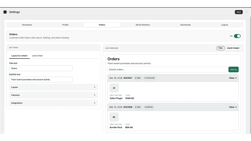Viewport: 251px width, 141px height.
Task: Click the Settings breadcrumb title
Action: 15,12
